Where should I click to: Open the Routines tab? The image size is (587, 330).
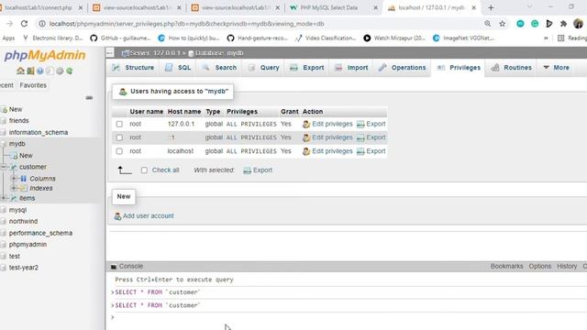[512, 68]
